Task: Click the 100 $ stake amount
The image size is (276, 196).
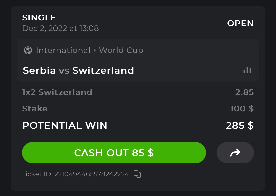Action: pos(242,109)
